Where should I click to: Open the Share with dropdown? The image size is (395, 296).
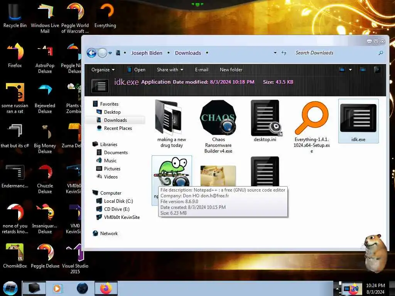pyautogui.click(x=170, y=70)
